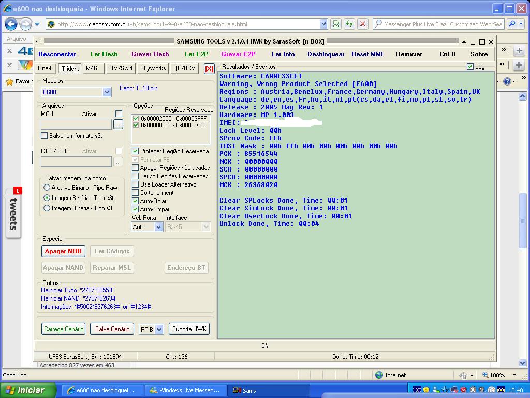Click the IE back navigation arrow
530x398 pixels.
pyautogui.click(x=11, y=24)
